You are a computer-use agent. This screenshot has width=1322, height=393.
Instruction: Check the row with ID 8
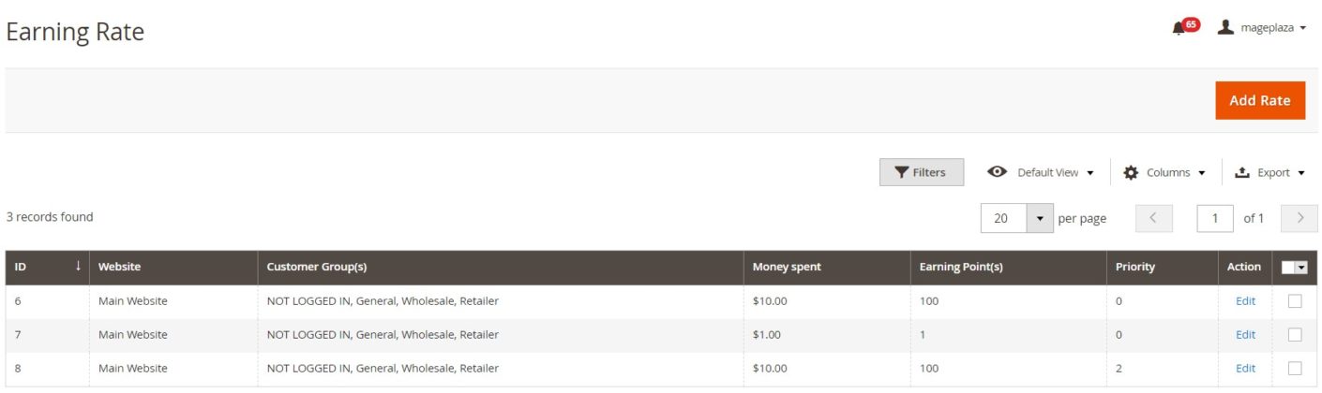(x=1295, y=368)
